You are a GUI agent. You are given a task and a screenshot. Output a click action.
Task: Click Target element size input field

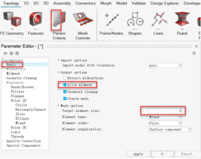[165, 111]
